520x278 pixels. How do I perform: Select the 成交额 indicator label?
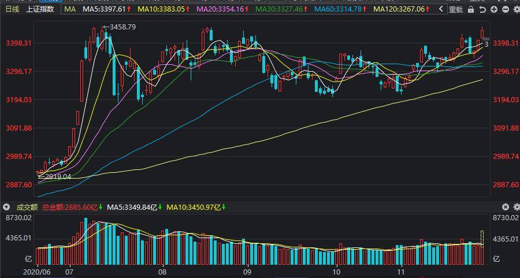point(27,207)
